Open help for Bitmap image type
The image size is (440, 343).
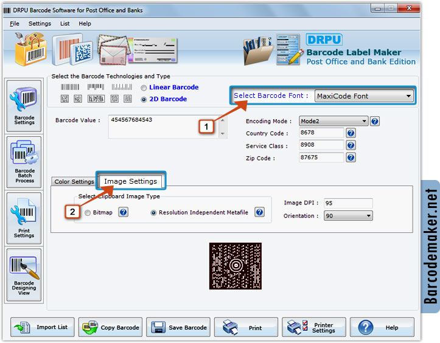tap(123, 212)
